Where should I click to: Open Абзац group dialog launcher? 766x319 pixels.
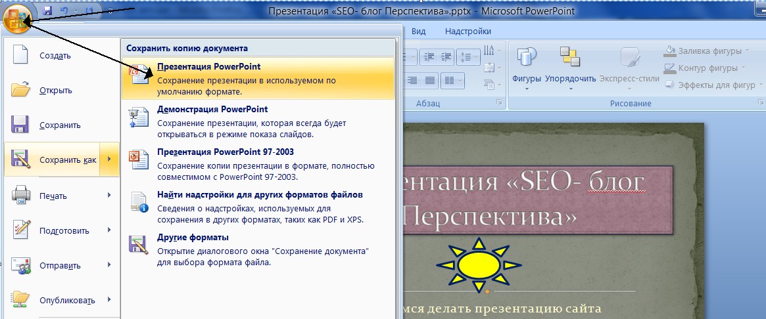(x=499, y=102)
